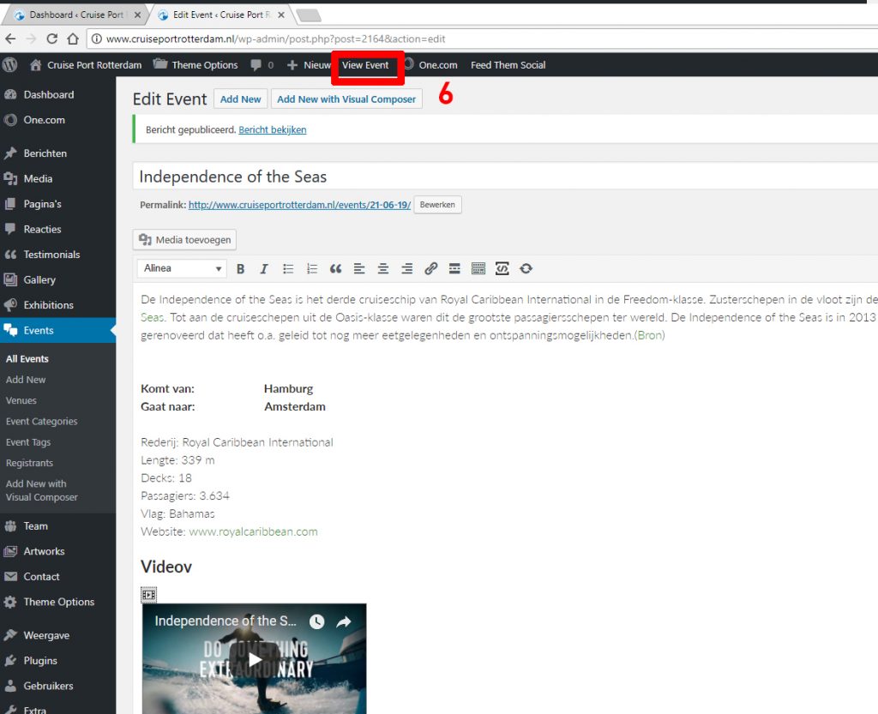Apply blockquote formatting

[x=335, y=268]
